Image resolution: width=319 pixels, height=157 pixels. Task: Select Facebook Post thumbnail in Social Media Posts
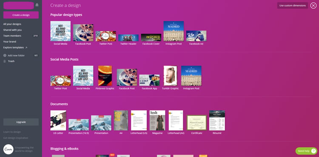tap(127, 77)
